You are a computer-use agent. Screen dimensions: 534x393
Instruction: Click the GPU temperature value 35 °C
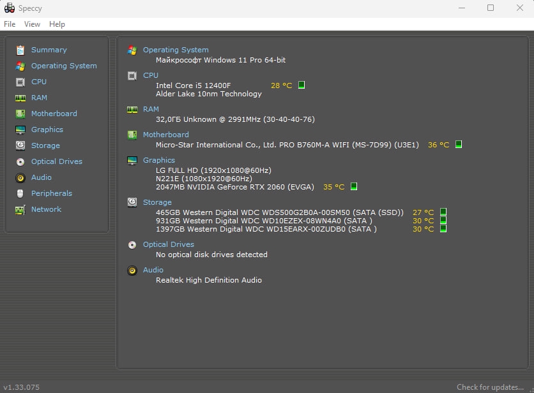tap(334, 187)
